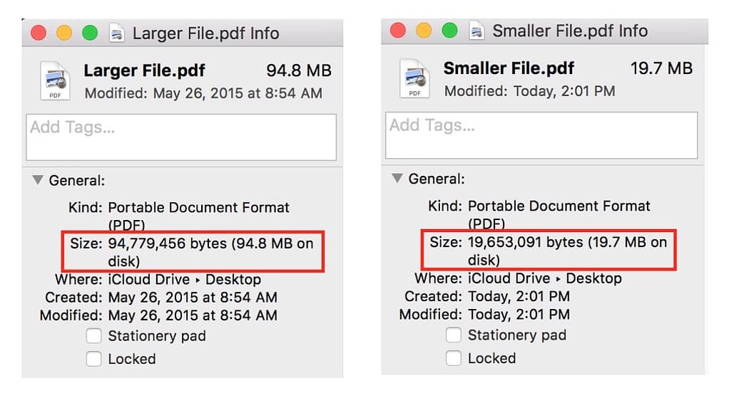Click the large PDF preview icon for Smaller File.pdf

coord(414,78)
